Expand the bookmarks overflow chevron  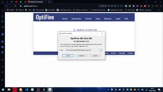coord(159,10)
